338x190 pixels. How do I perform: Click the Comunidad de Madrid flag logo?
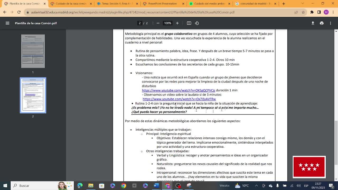[x=309, y=167]
